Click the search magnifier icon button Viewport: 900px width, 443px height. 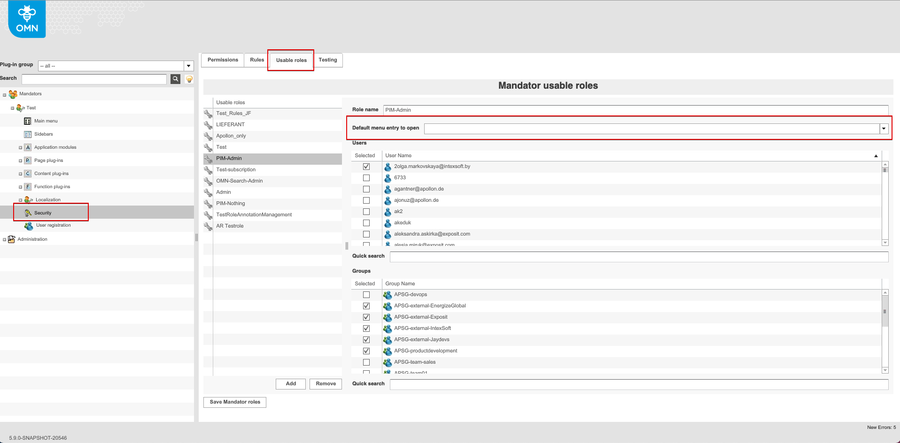(175, 79)
